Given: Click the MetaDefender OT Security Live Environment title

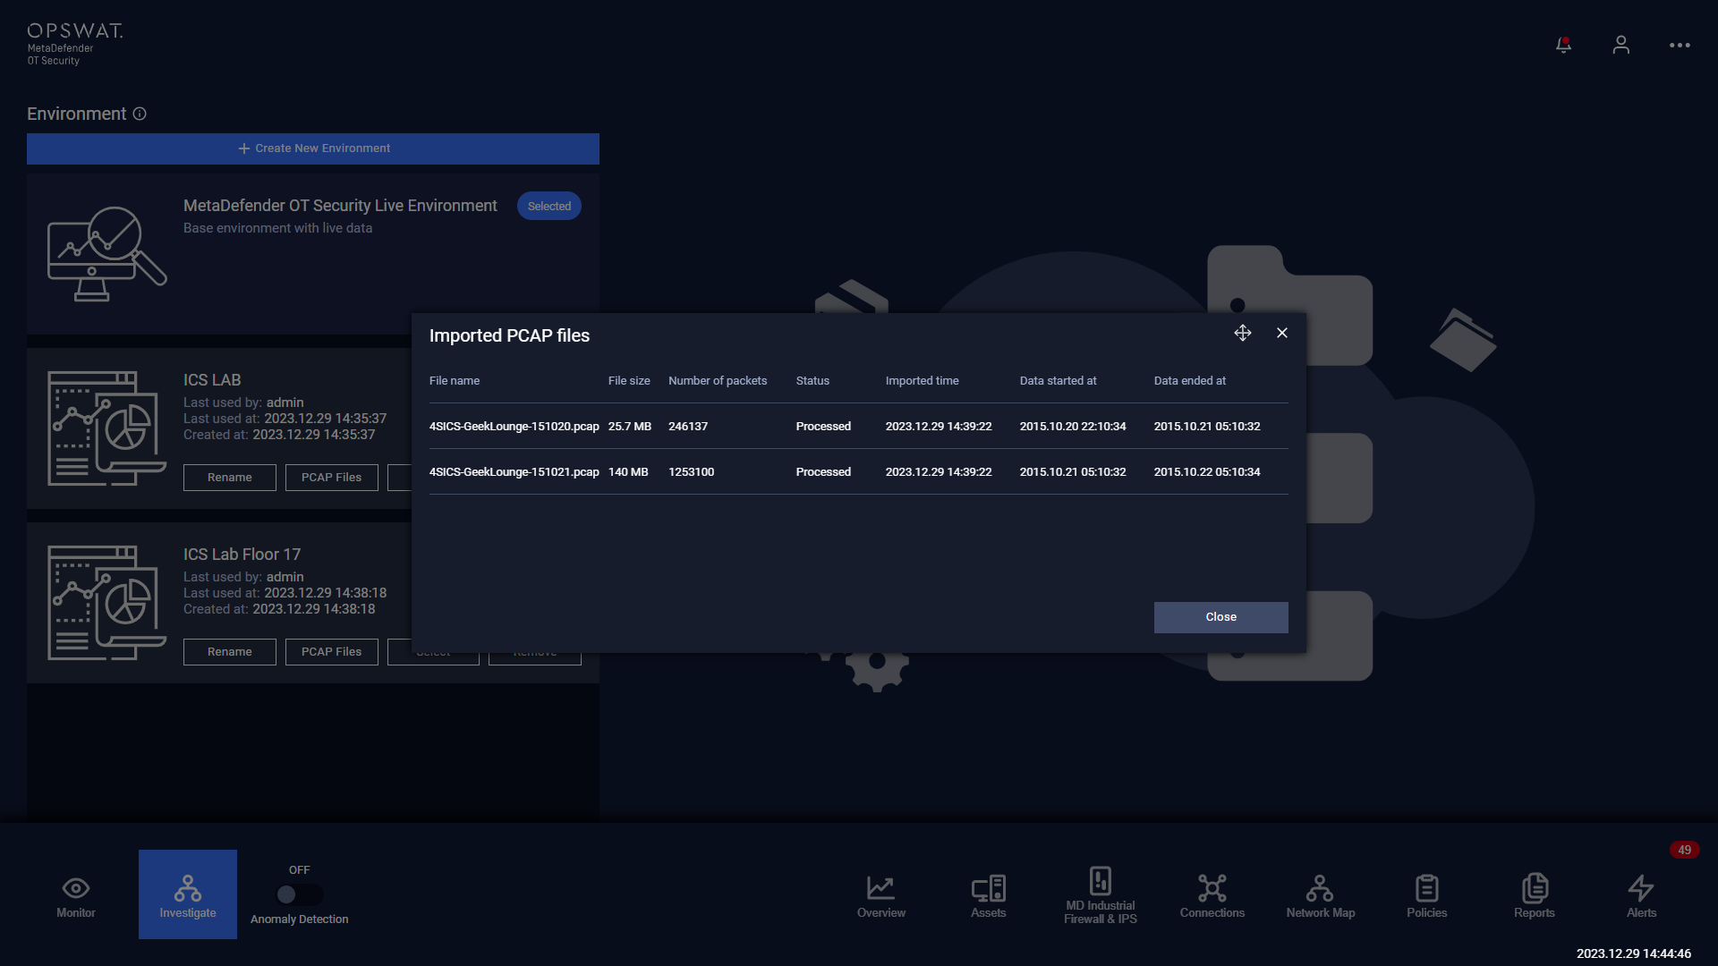Looking at the screenshot, I should click(340, 206).
